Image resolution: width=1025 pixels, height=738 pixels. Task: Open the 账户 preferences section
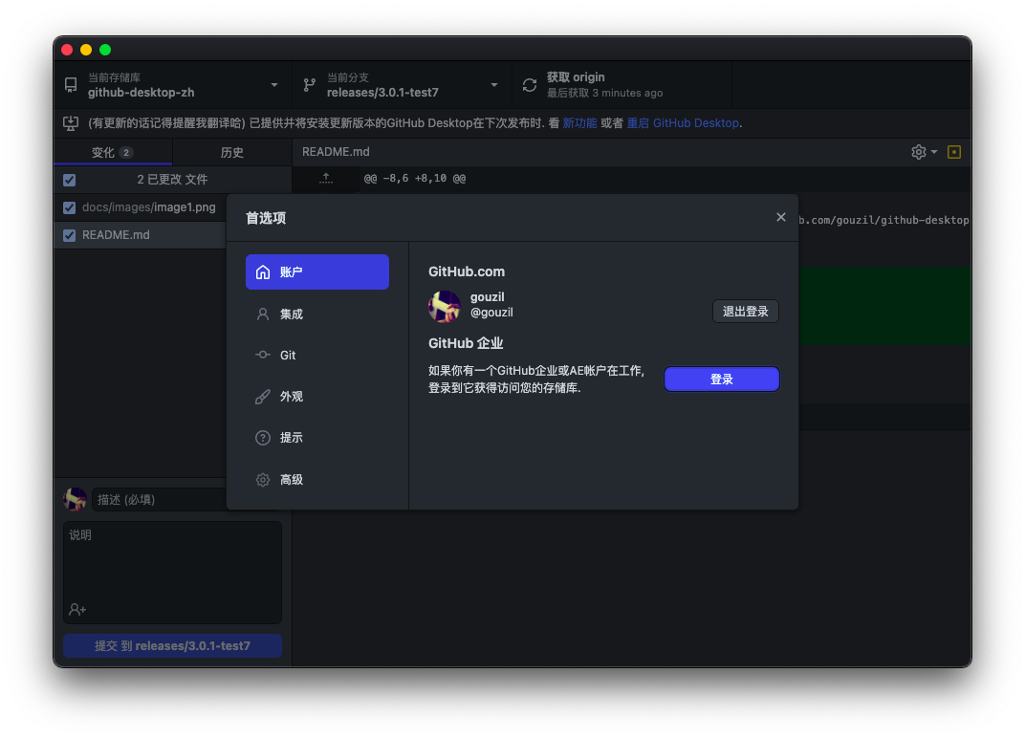coord(317,271)
